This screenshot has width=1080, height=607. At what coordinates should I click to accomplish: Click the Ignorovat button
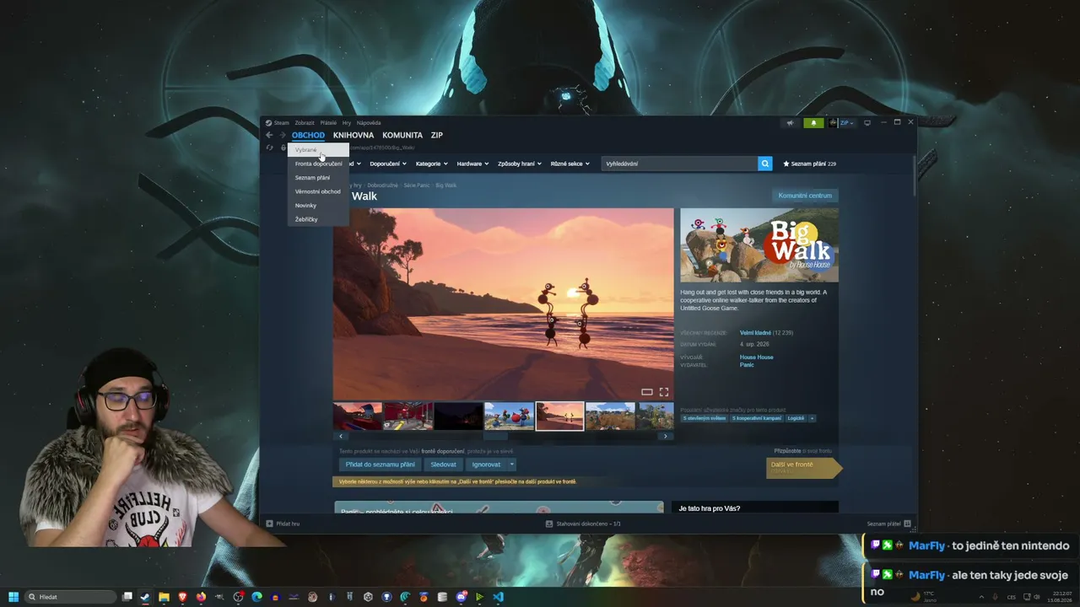point(486,465)
